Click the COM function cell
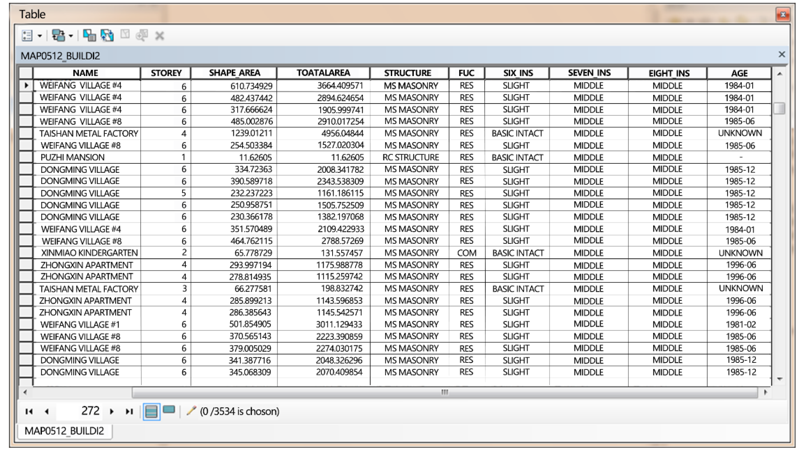Image resolution: width=802 pixels, height=457 pixels. pos(467,253)
